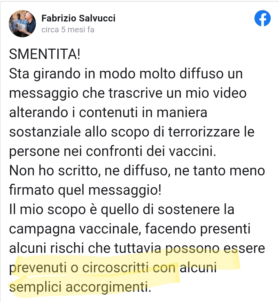Click the highlighted phrase 'prevenuti o circoscritti con'
279x302 pixels.
click(92, 268)
